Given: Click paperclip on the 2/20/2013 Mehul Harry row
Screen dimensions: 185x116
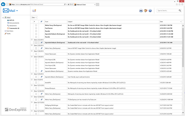Looking at the screenshot, I should coord(42,48).
